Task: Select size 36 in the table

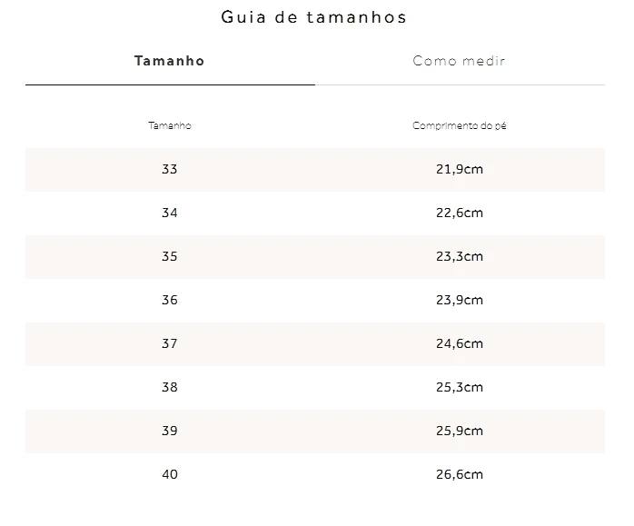Action: 170,300
